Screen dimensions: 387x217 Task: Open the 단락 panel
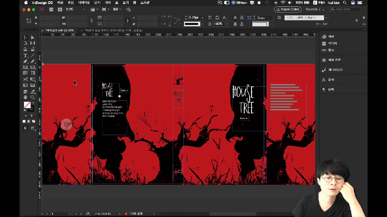pos(331,90)
